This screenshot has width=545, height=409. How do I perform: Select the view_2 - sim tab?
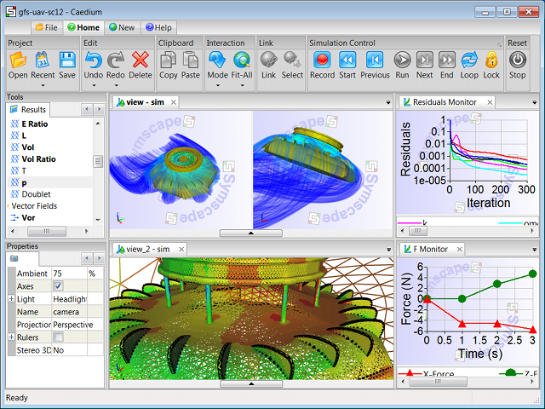[x=148, y=249]
